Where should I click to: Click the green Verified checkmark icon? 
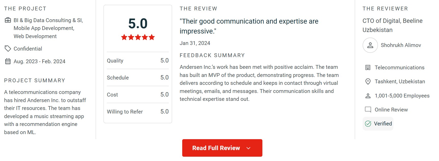368,124
